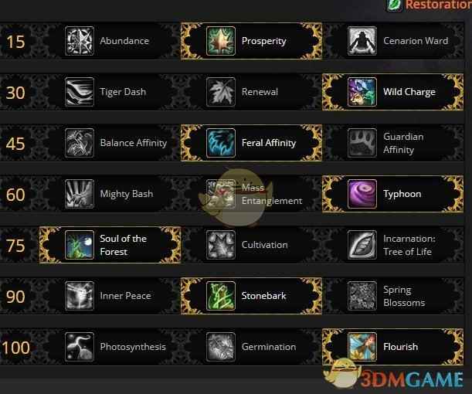Screen dimensions: 472x394
Task: Choose the Cenarion Ward icon
Action: click(x=362, y=41)
